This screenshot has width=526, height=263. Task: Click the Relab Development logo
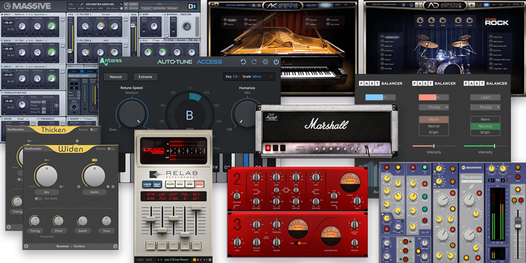(x=174, y=174)
